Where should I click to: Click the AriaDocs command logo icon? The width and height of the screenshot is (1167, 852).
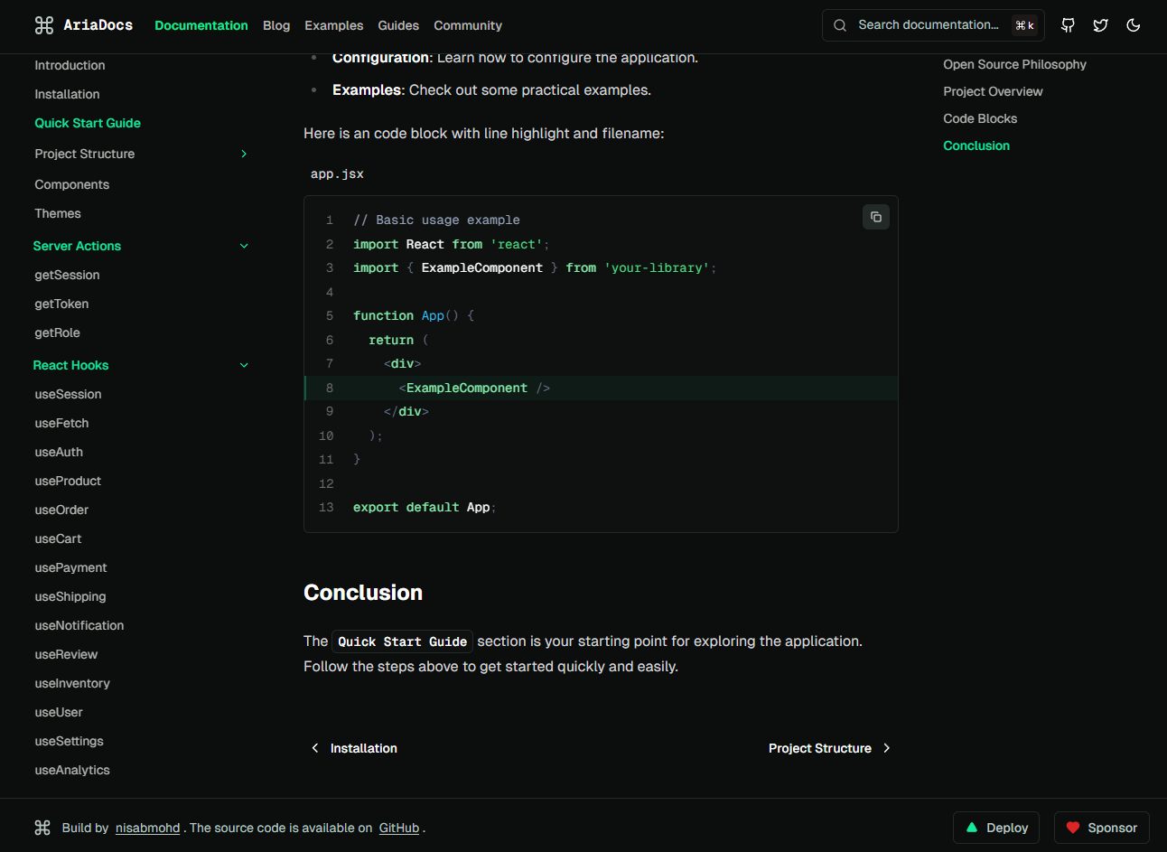[x=43, y=25]
